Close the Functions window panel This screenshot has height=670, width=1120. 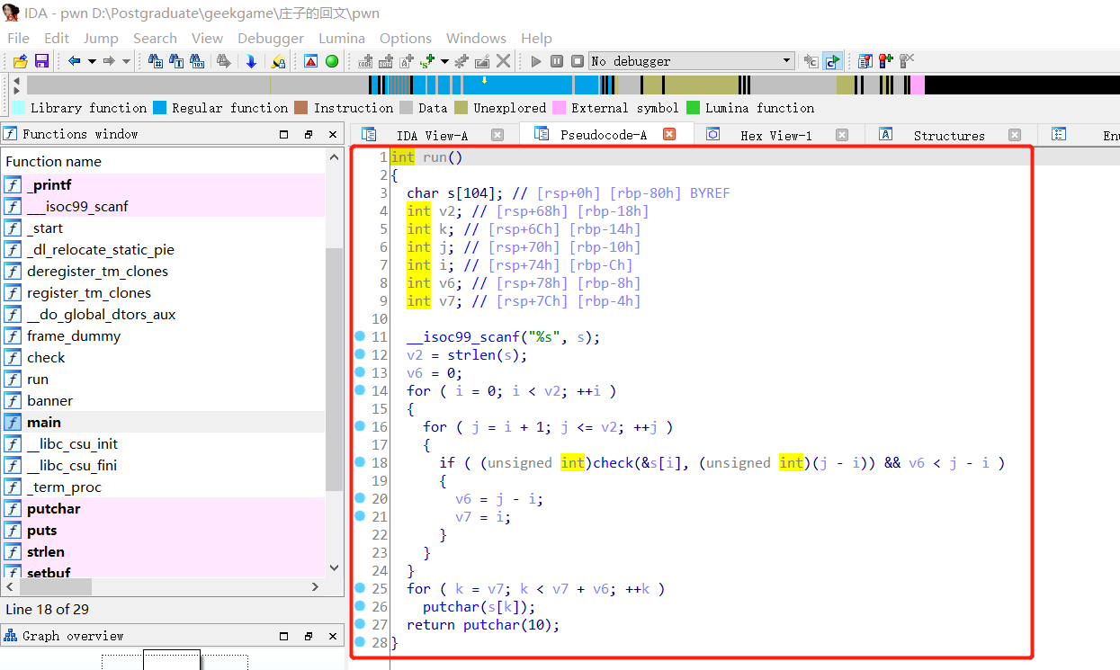coord(333,134)
